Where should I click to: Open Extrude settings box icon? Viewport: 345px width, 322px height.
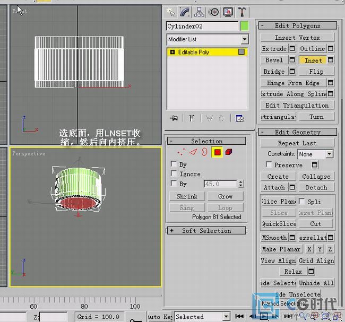coord(292,48)
